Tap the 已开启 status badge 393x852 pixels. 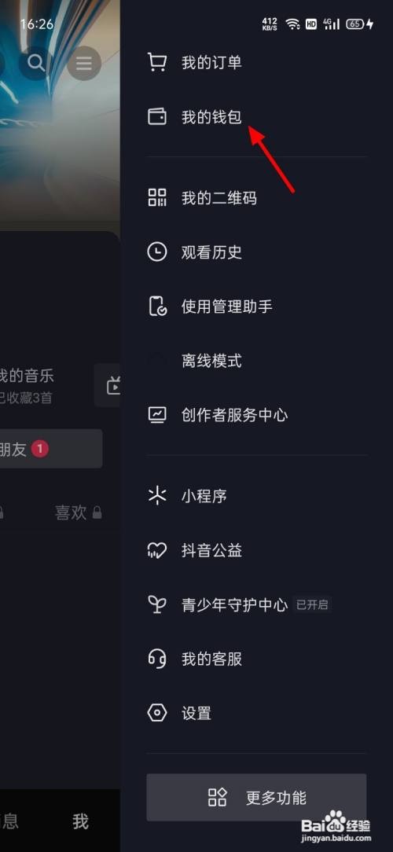(x=312, y=604)
